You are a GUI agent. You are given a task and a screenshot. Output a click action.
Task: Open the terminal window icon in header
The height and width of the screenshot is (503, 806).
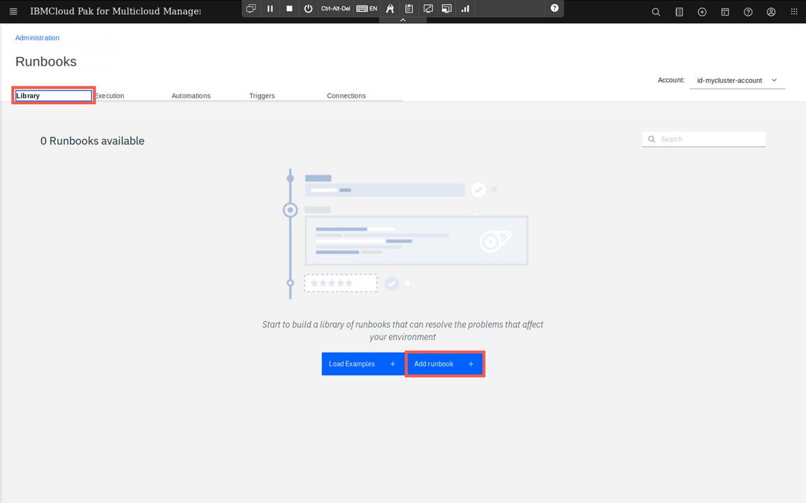pos(726,12)
